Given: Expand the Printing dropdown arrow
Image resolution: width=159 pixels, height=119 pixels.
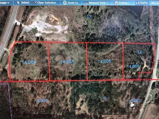Looking at the screenshot, I should (x=129, y=3).
